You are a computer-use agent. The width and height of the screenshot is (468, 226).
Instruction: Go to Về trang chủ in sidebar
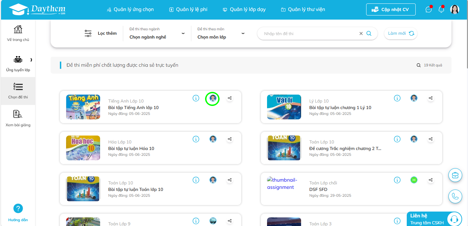[18, 33]
